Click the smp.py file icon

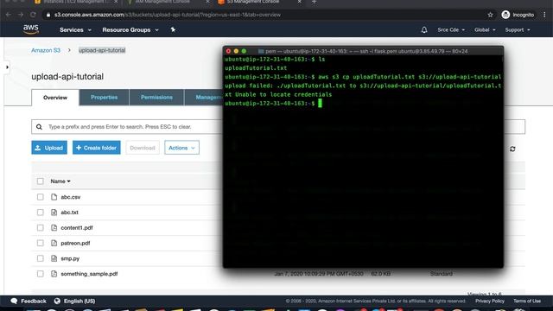(54, 258)
